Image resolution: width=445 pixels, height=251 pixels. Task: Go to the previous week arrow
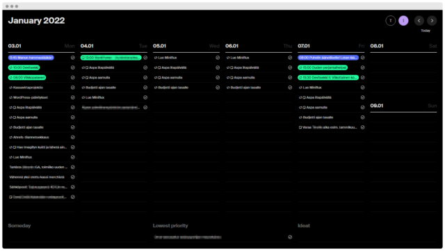[419, 20]
